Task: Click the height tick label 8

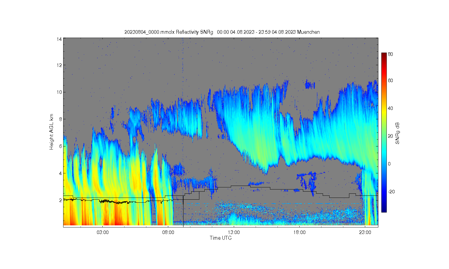Action: click(x=60, y=119)
